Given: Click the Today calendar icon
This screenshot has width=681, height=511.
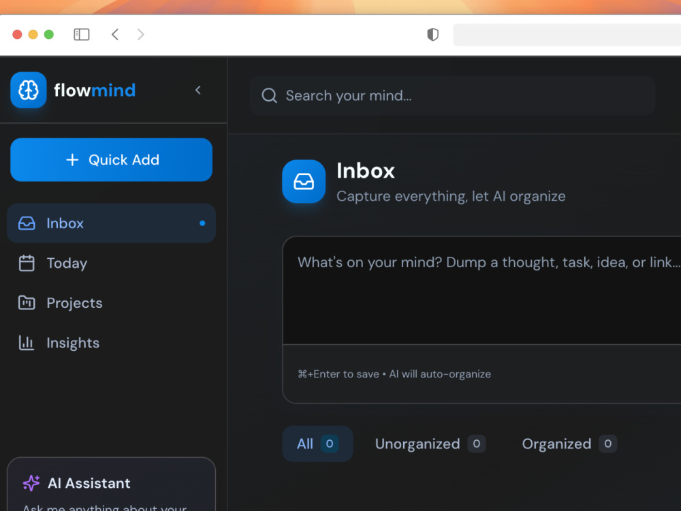Looking at the screenshot, I should 27,263.
